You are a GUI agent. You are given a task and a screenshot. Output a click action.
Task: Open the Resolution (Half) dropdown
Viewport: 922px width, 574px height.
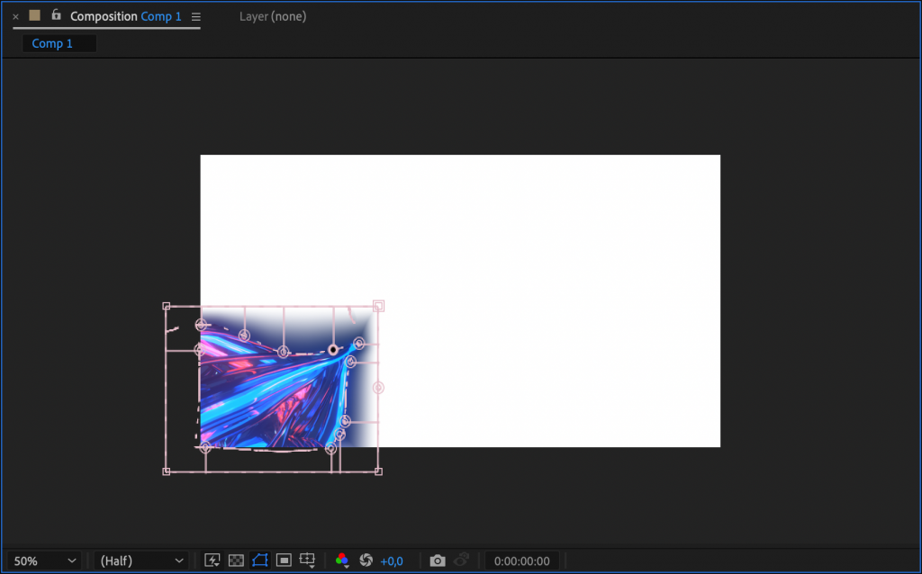[x=140, y=560]
